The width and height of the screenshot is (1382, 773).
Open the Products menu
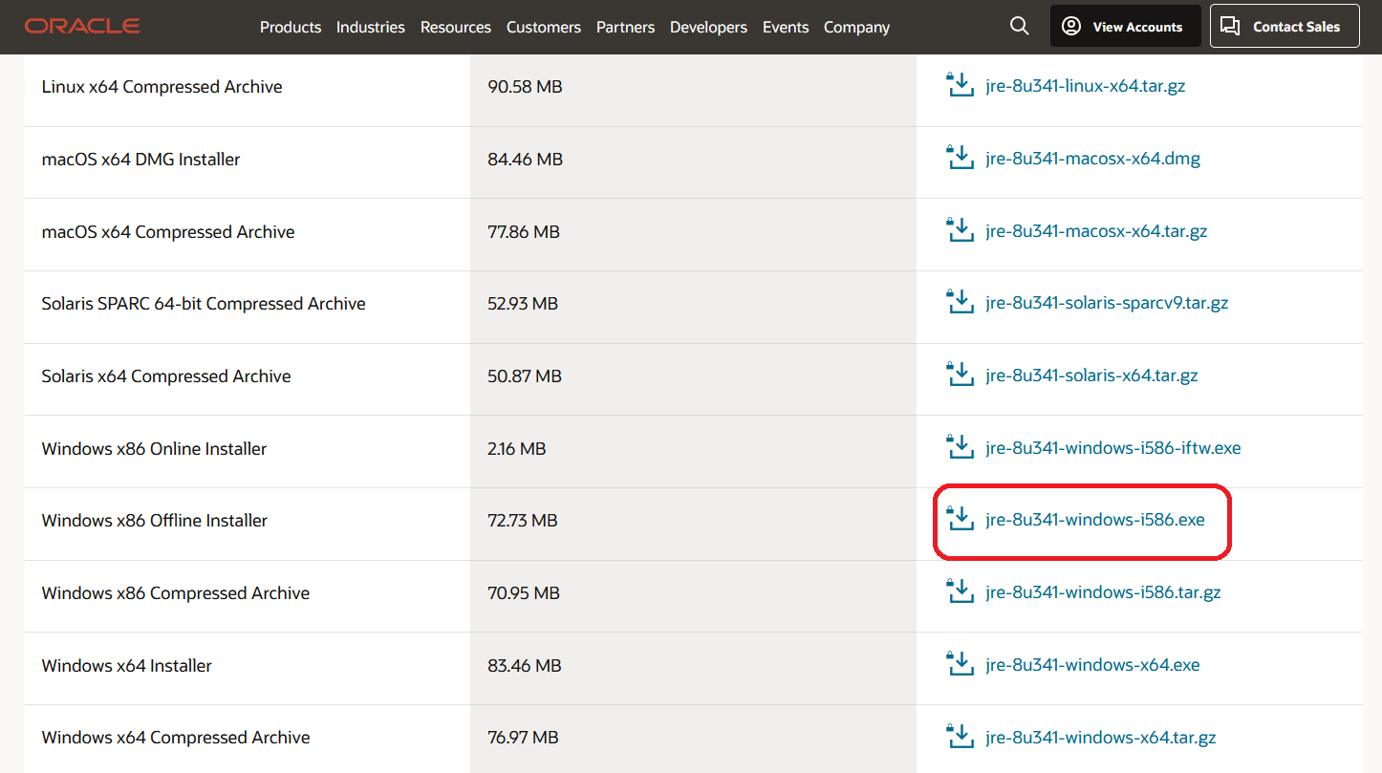[x=291, y=28]
